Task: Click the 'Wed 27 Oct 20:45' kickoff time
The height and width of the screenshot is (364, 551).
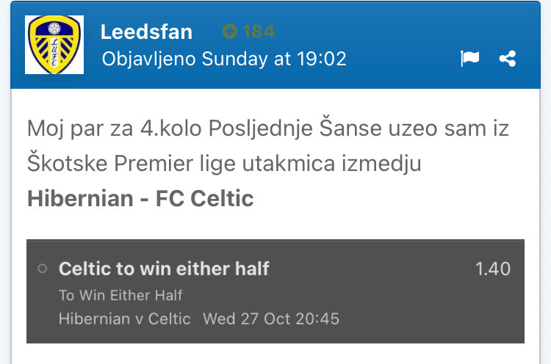Action: [x=271, y=318]
